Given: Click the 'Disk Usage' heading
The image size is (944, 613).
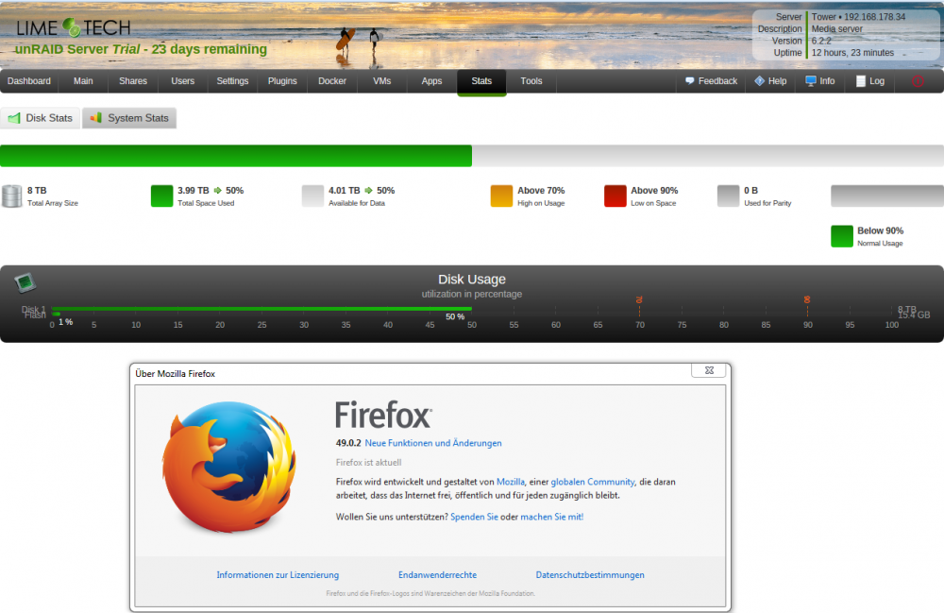Looking at the screenshot, I should point(472,280).
